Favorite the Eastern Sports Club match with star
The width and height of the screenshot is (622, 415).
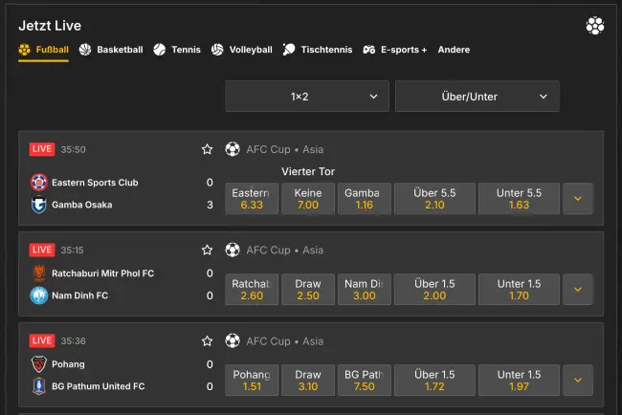(x=207, y=149)
